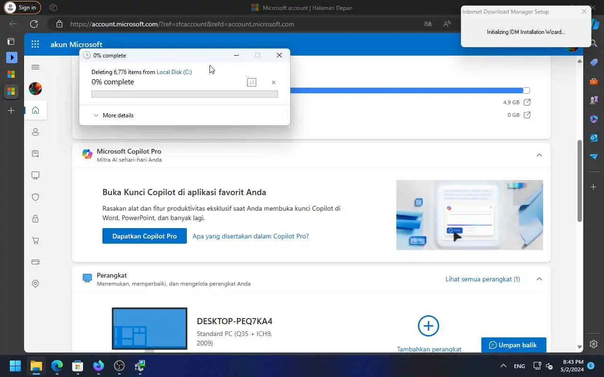The height and width of the screenshot is (377, 604).
Task: Open the shopping cart sidebar icon
Action: pos(35,240)
